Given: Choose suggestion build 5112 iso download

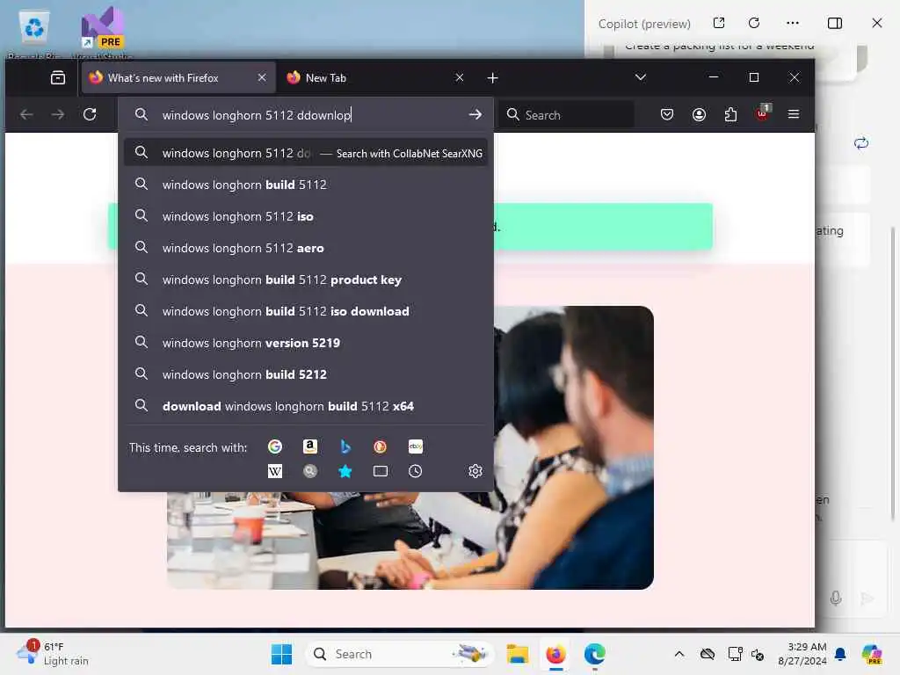Looking at the screenshot, I should [306, 310].
